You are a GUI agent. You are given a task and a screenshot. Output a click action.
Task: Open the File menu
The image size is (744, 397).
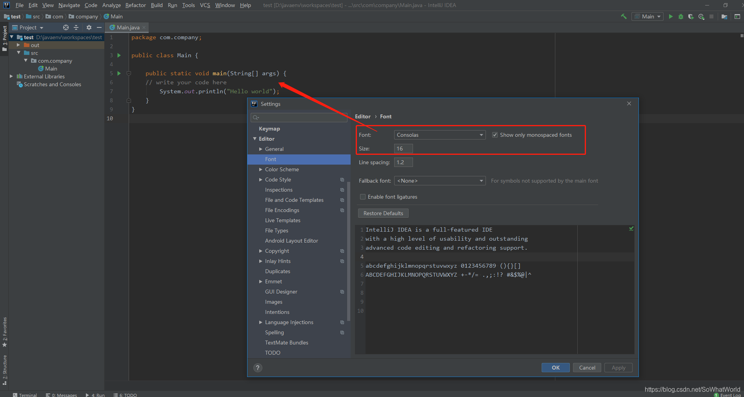(19, 5)
